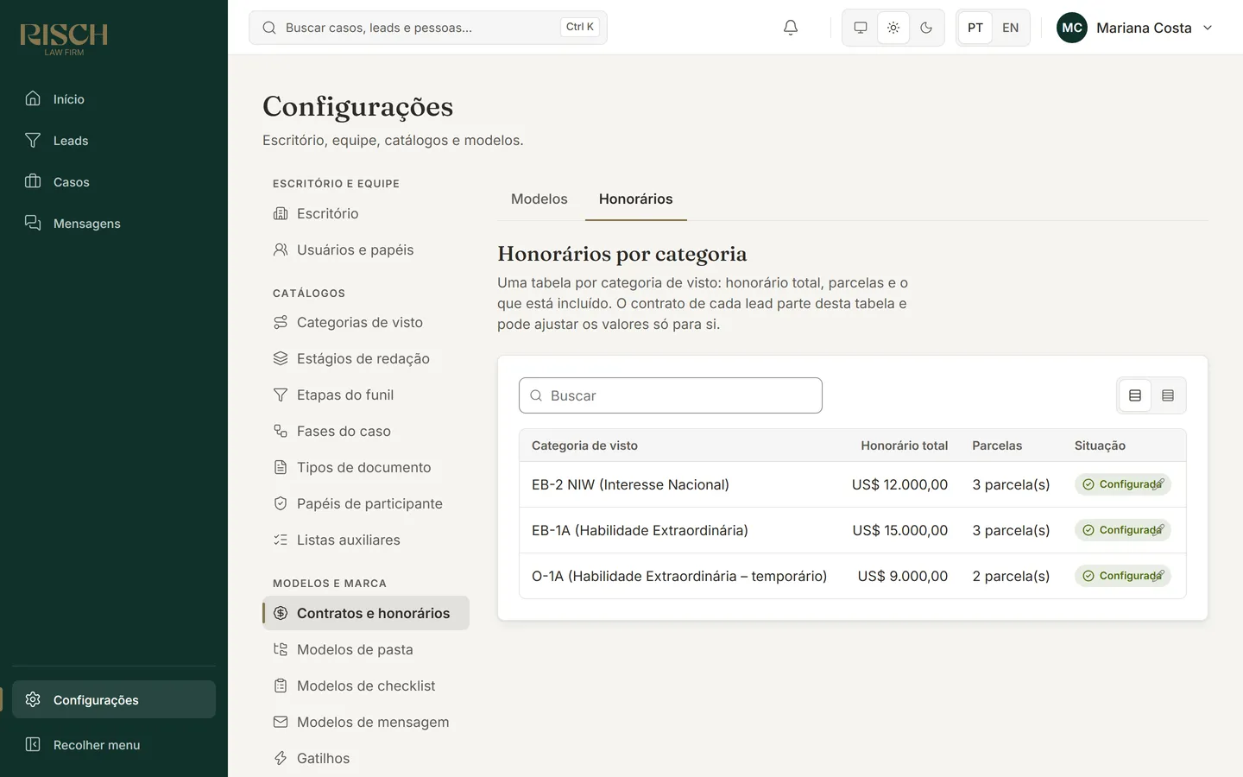This screenshot has height=777, width=1243.
Task: Open Leads funnel icon in sidebar
Action: coord(33,140)
